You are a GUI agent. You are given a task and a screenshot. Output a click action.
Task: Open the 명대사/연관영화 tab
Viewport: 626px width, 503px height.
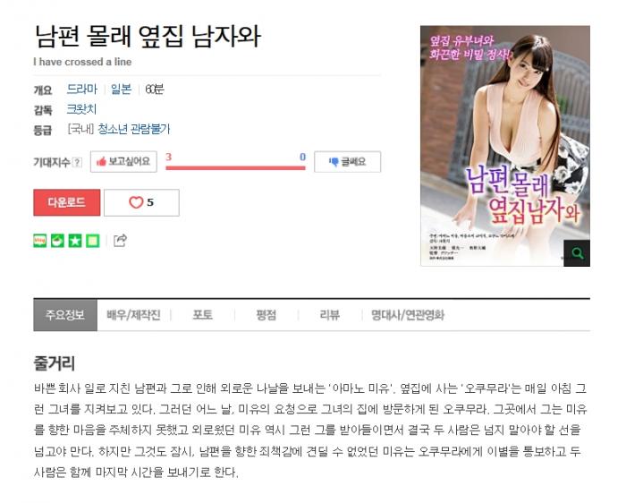pyautogui.click(x=408, y=315)
